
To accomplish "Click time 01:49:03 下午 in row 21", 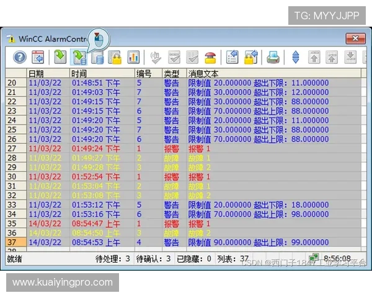I will click(x=96, y=93).
